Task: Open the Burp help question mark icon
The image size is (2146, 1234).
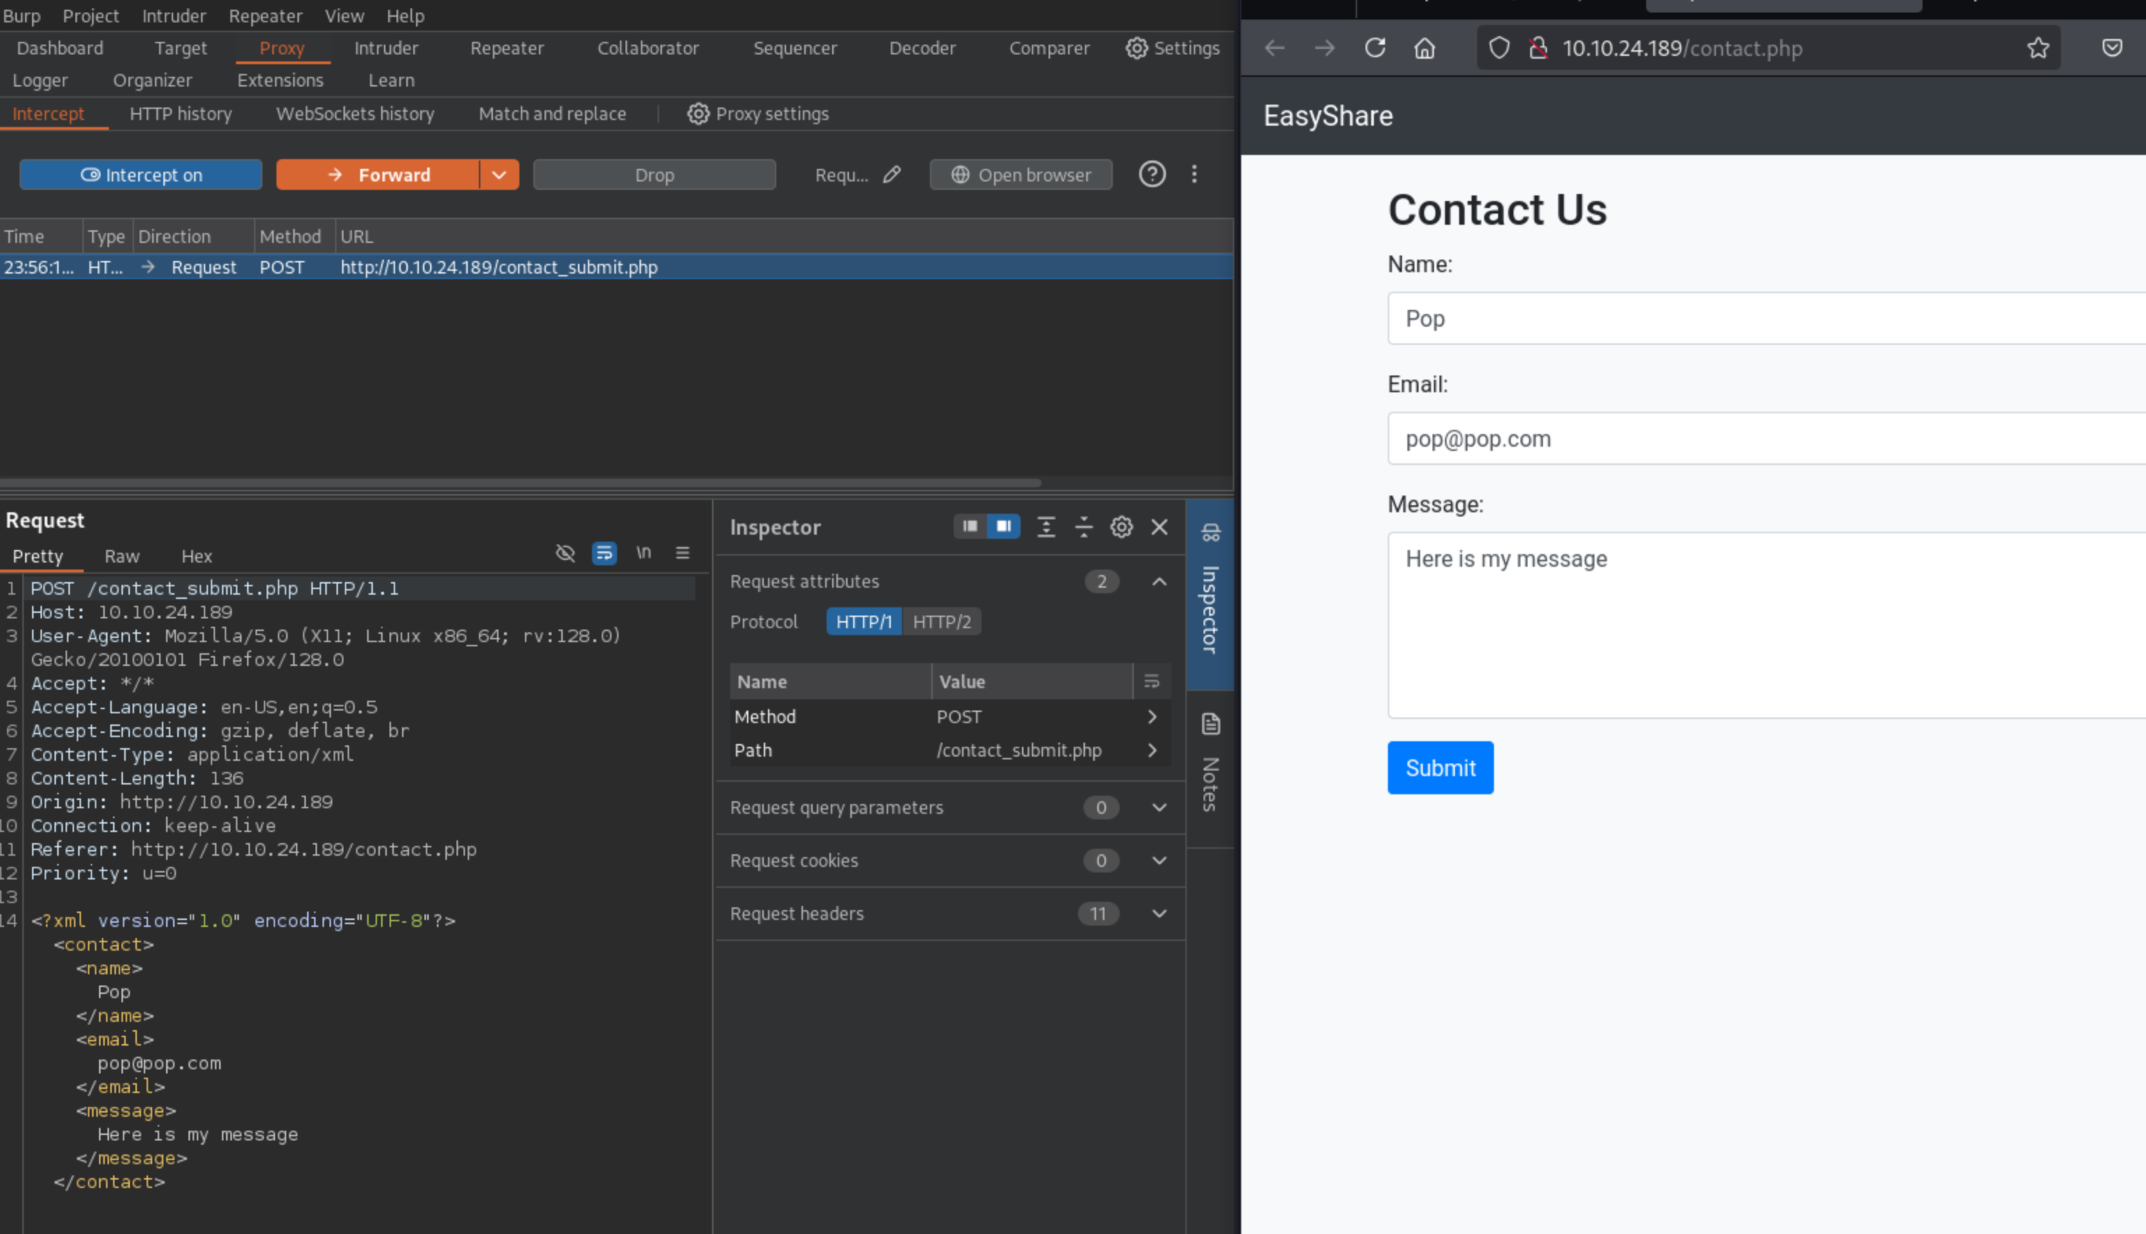Action: pos(1151,174)
